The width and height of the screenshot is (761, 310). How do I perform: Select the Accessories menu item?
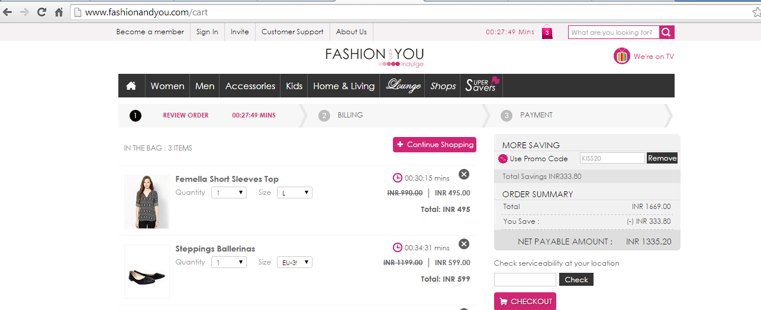(250, 86)
